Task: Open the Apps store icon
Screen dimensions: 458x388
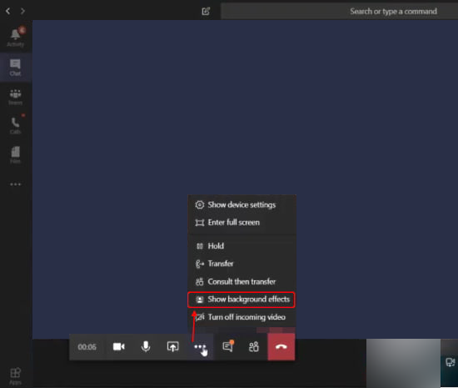Action: coord(16,375)
